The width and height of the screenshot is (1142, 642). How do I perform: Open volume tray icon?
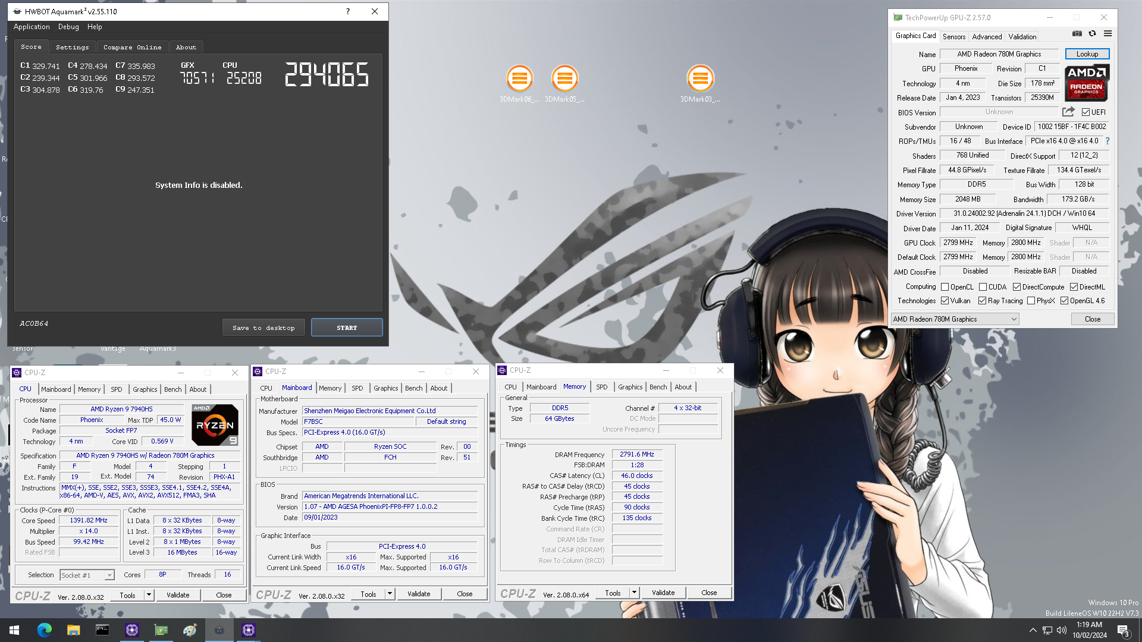click(x=1062, y=630)
